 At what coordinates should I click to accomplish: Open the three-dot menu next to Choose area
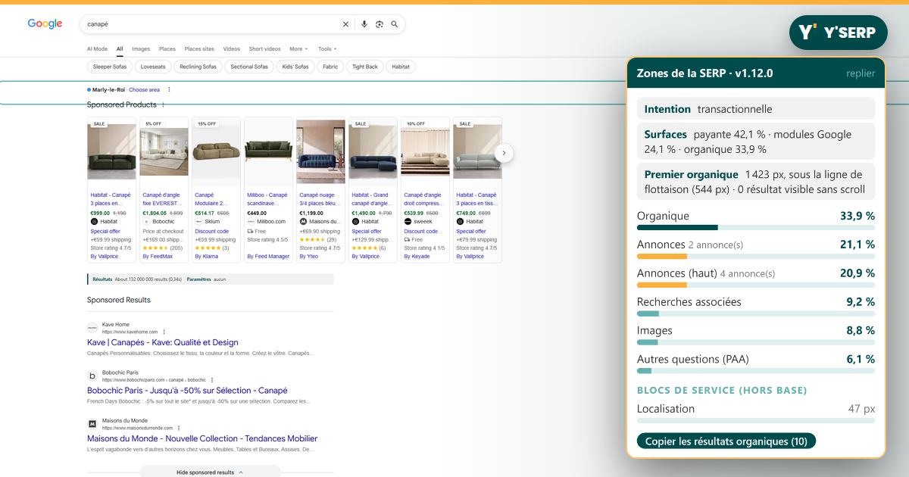[169, 89]
